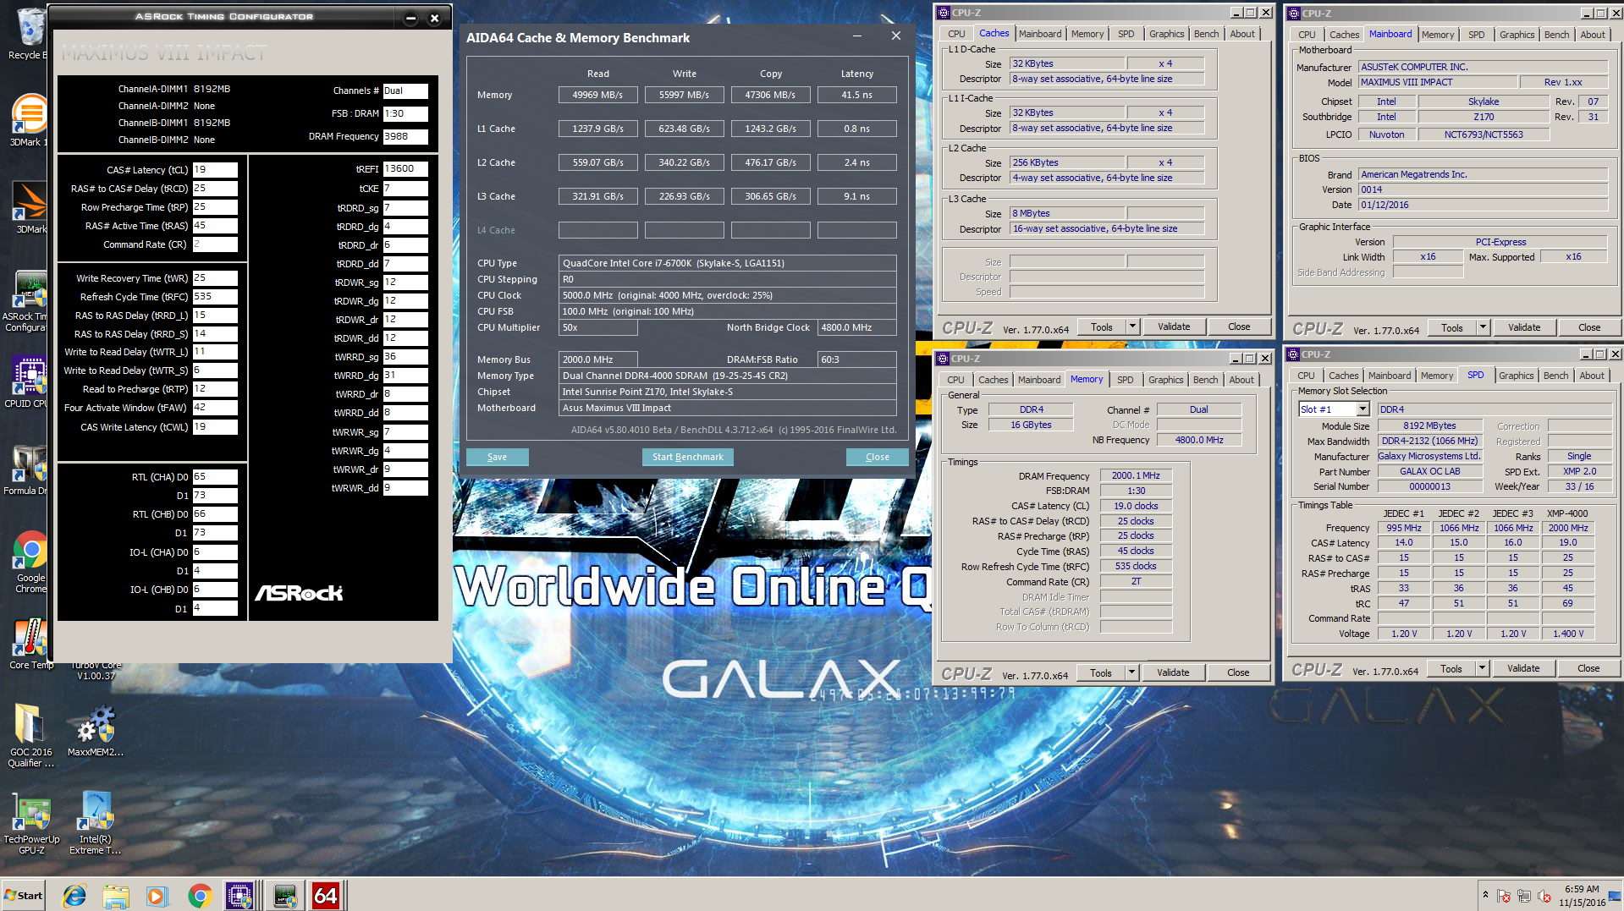The height and width of the screenshot is (911, 1624).
Task: Minimize the ASRock Timing Configurator window
Action: 410,17
